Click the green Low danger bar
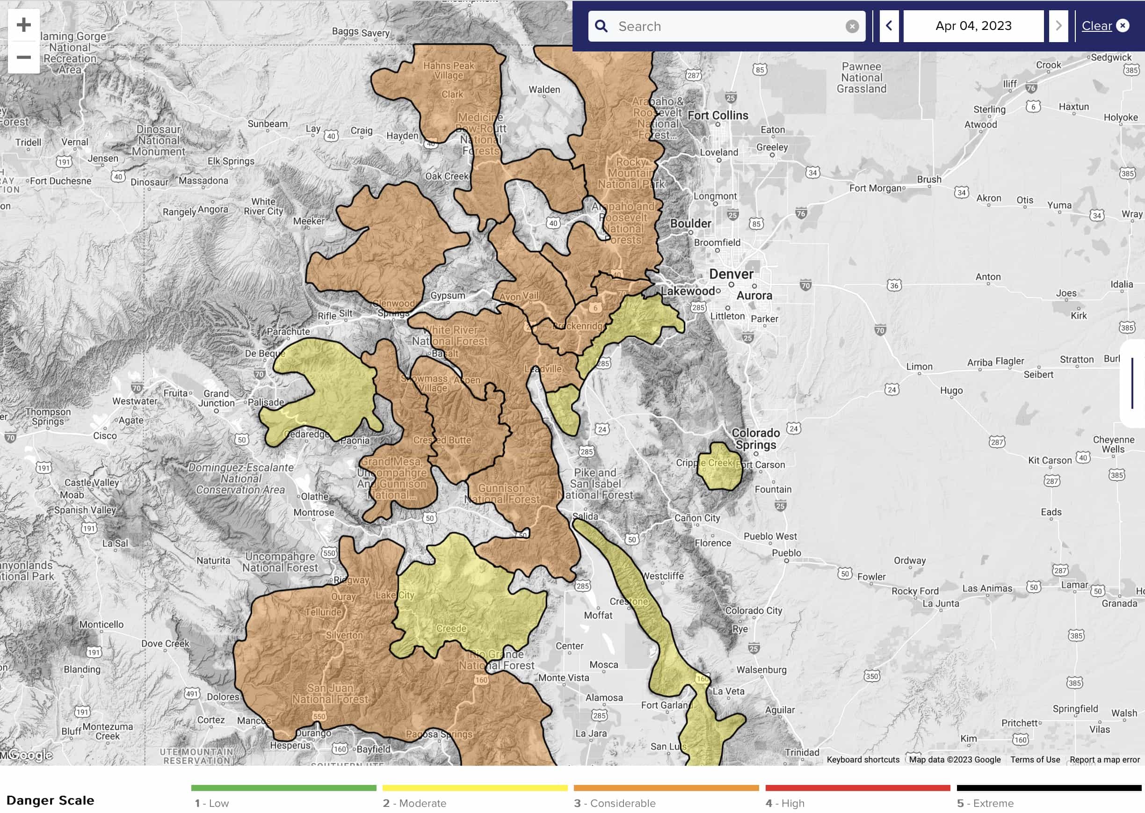Image resolution: width=1145 pixels, height=813 pixels. click(283, 788)
